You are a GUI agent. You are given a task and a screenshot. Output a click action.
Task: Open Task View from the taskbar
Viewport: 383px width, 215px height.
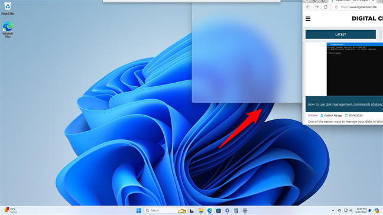[x=191, y=210]
